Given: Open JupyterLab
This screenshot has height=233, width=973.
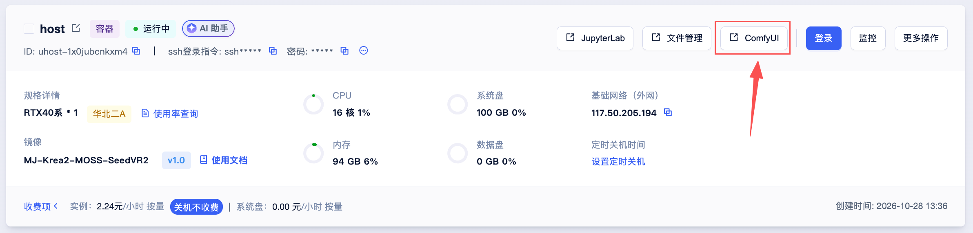Looking at the screenshot, I should pyautogui.click(x=595, y=38).
